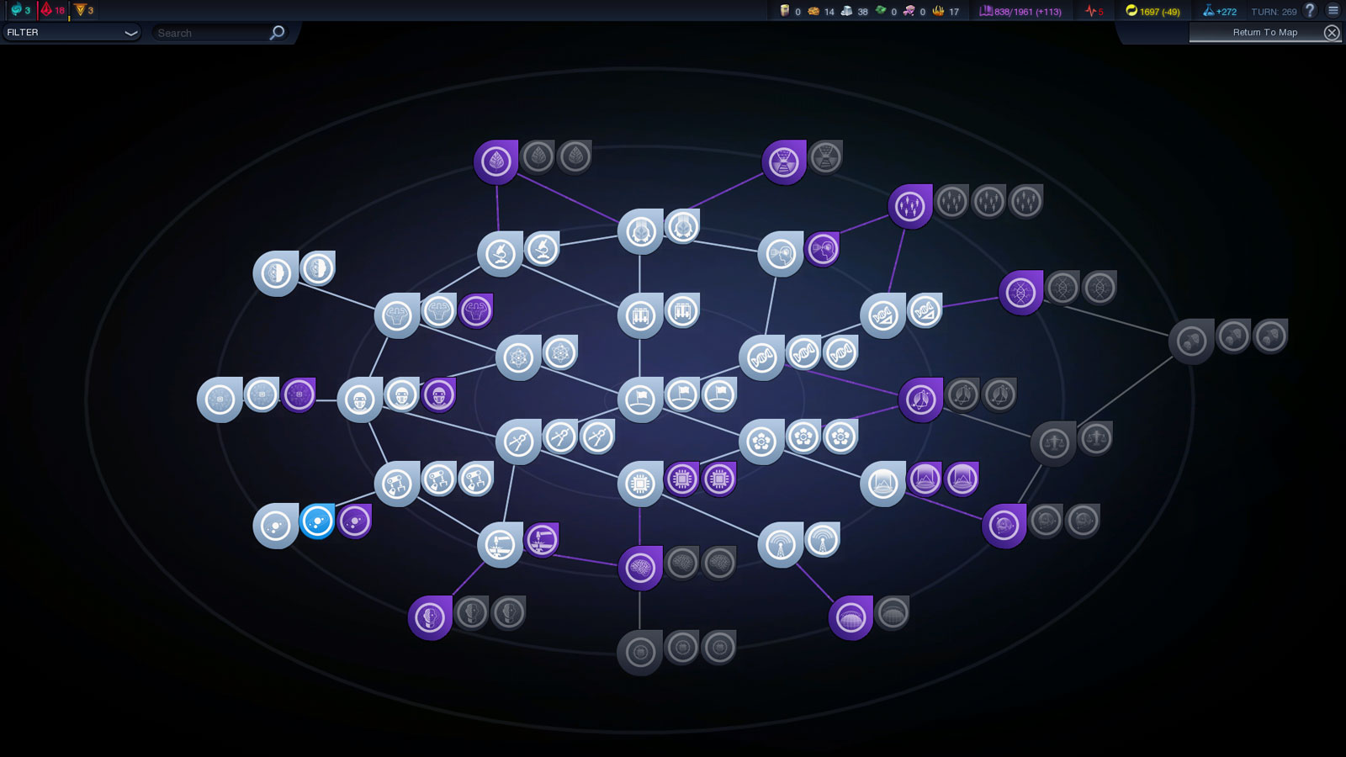Select the purple circuit-disc leaf tech
The image size is (1346, 757).
pyautogui.click(x=299, y=394)
